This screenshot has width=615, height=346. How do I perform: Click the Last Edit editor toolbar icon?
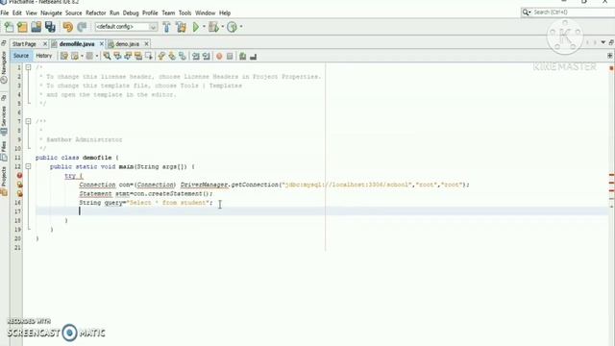[64, 57]
